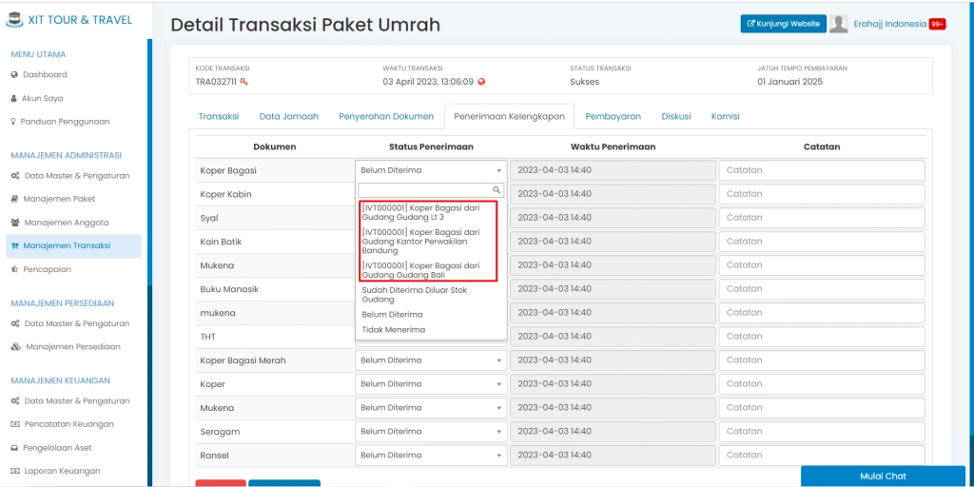Open Manajemen Persediaan in the sidebar
974x487 pixels.
(71, 347)
